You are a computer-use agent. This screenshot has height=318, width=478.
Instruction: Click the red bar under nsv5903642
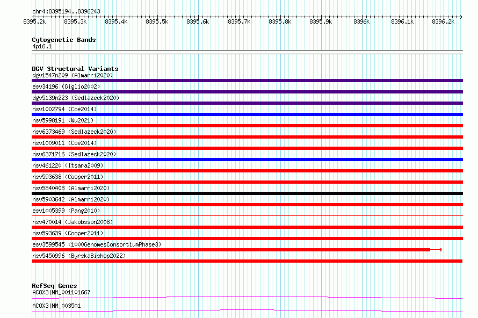[x=247, y=205]
